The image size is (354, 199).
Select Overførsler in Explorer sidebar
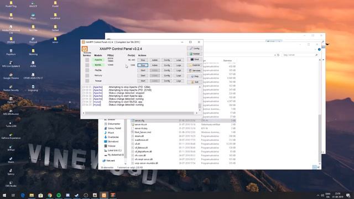click(112, 137)
